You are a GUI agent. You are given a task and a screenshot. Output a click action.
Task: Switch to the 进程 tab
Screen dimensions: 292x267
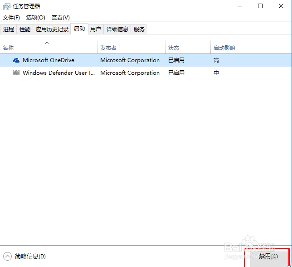pos(9,29)
